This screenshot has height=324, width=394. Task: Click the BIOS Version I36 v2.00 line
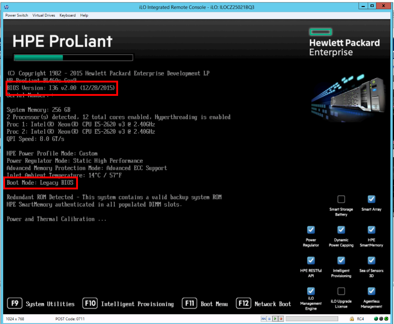point(61,88)
